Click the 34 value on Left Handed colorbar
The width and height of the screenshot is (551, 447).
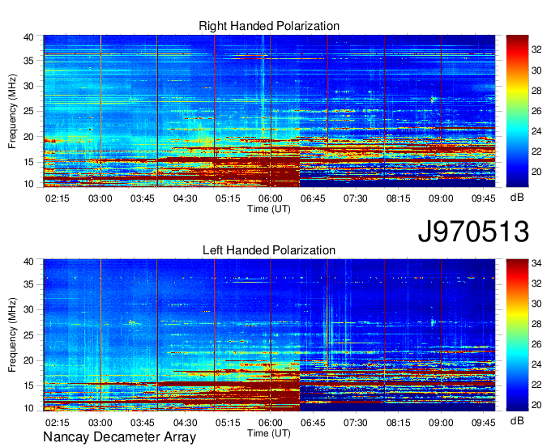coord(536,263)
